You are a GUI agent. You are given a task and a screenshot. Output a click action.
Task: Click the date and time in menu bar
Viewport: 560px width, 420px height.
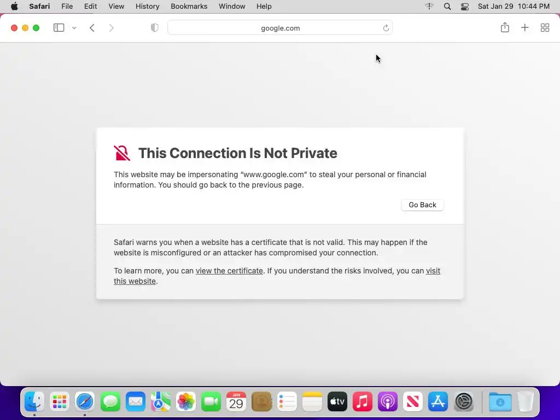(514, 7)
